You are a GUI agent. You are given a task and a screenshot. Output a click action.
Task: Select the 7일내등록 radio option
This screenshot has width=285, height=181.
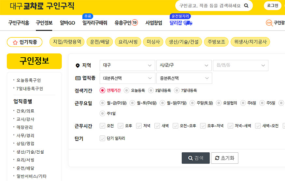[x=177, y=90]
